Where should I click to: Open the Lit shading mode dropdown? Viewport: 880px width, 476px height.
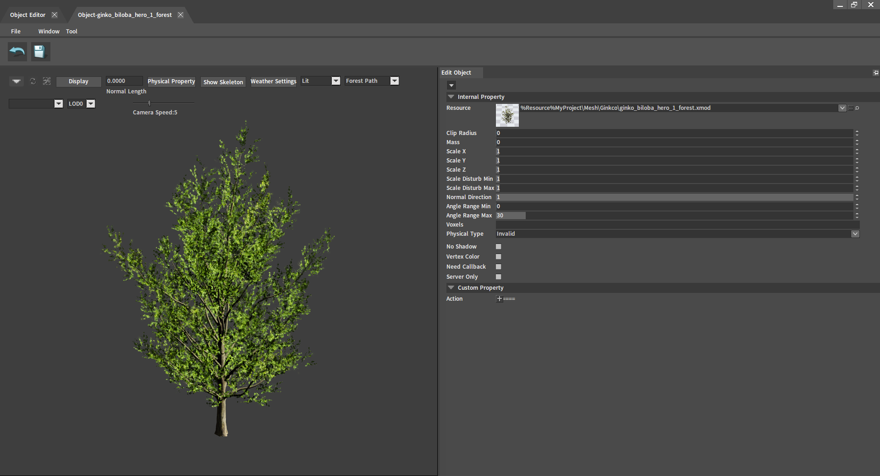coord(335,81)
